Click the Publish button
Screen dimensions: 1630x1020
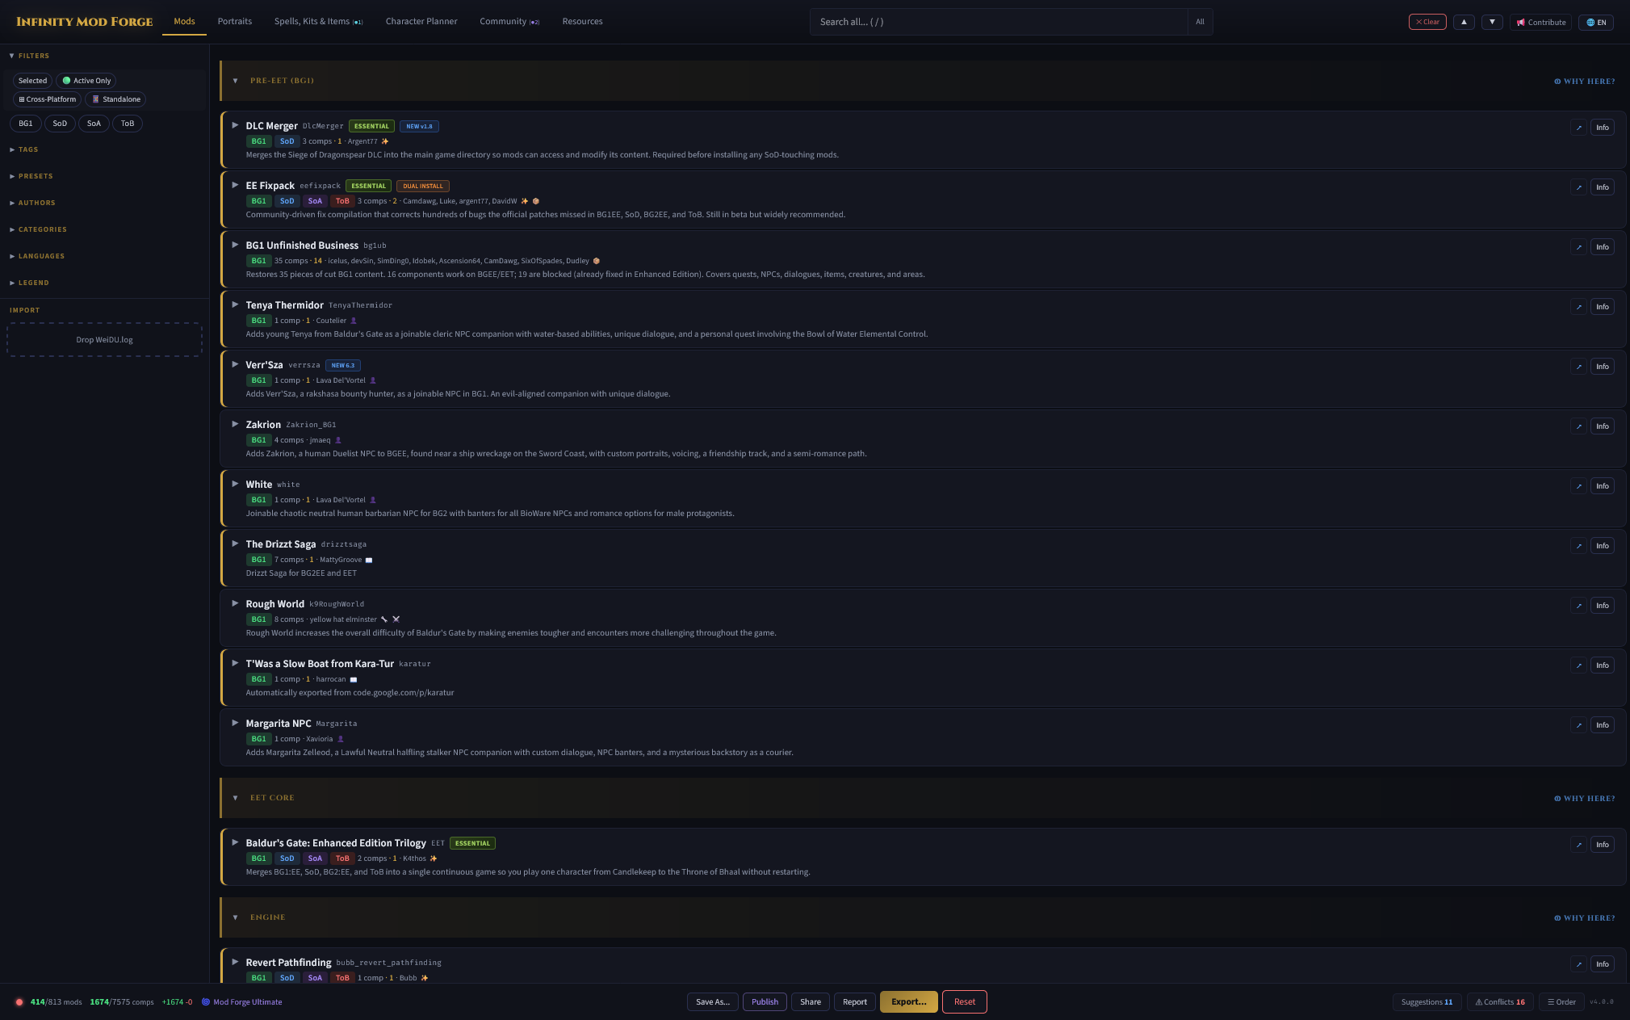tap(765, 1002)
